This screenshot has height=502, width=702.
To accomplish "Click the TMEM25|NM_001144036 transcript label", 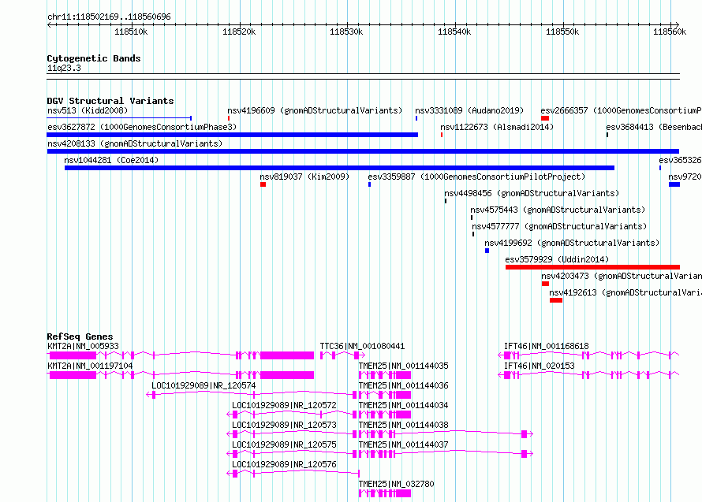I will point(403,385).
